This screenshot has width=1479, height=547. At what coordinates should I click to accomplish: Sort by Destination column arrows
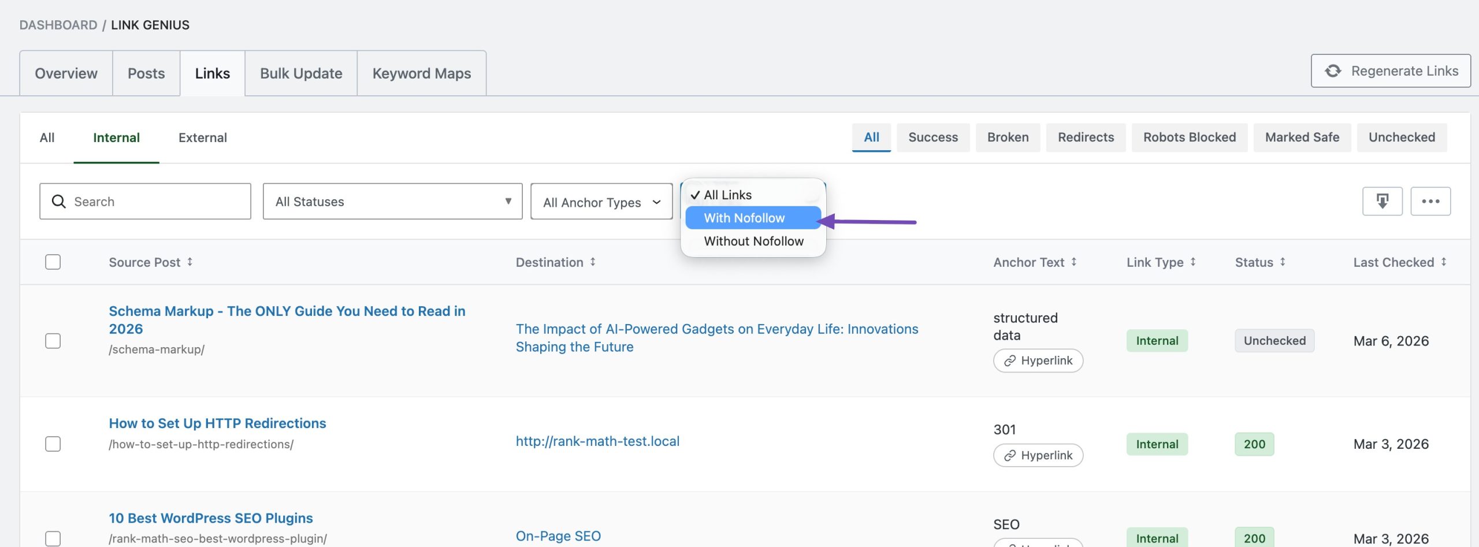tap(593, 262)
